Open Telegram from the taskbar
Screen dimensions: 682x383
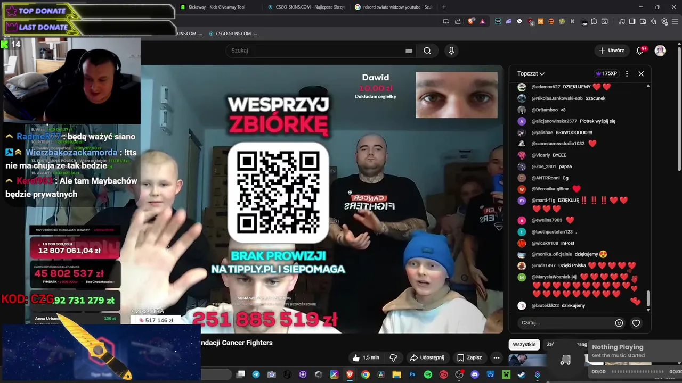tap(256, 374)
